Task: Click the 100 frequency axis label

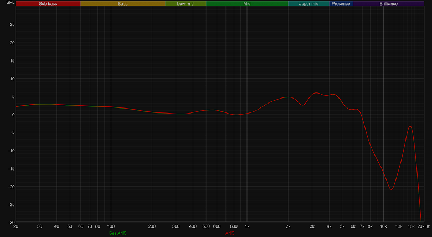Action: (x=111, y=226)
